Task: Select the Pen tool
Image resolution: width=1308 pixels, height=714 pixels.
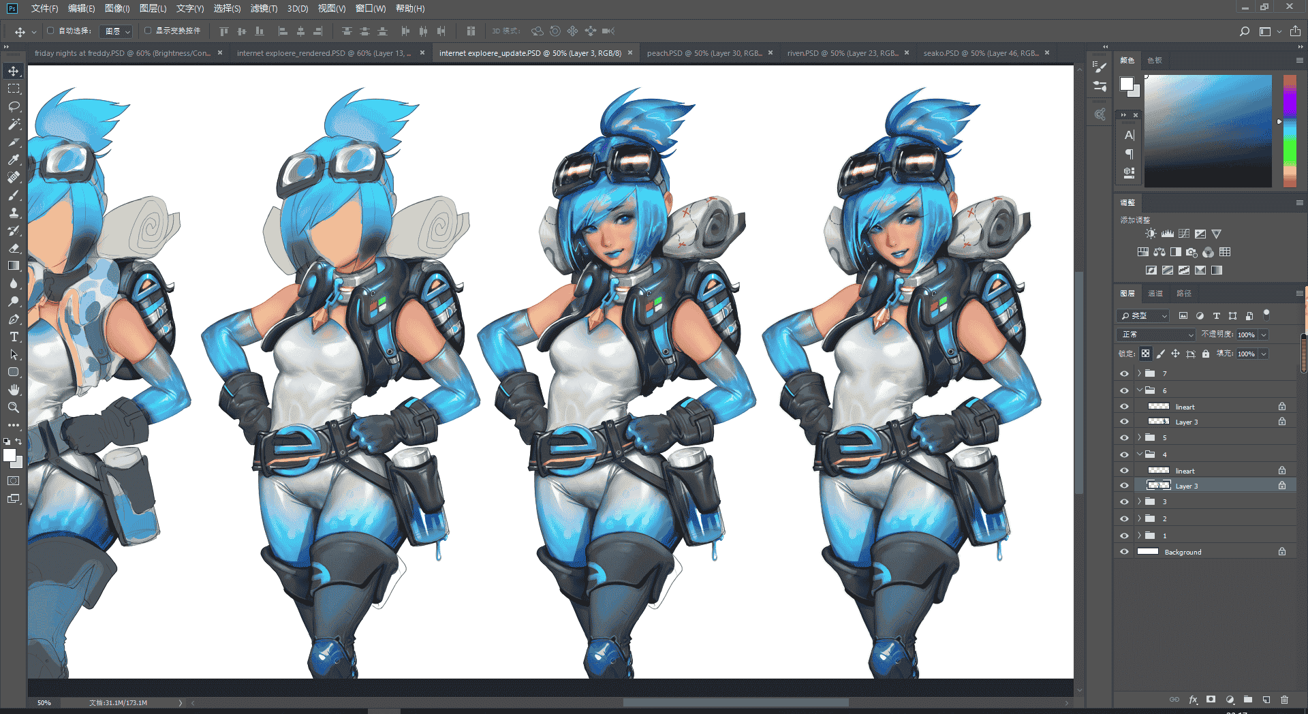Action: (14, 319)
